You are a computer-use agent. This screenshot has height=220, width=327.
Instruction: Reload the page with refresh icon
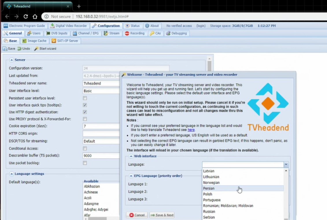click(26, 16)
